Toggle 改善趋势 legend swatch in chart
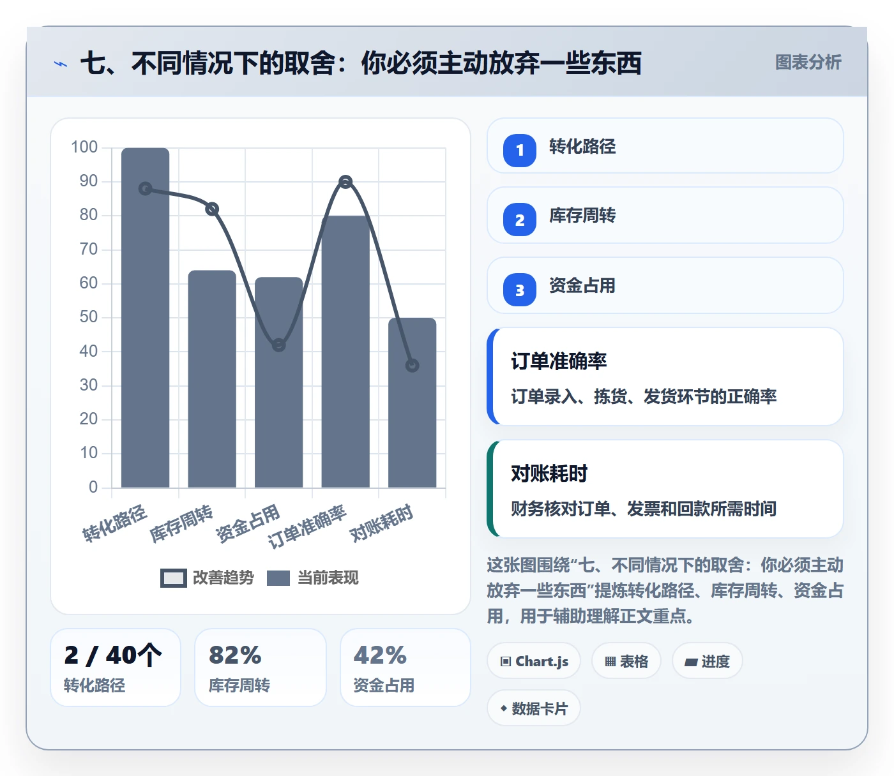This screenshot has width=894, height=776. (173, 578)
